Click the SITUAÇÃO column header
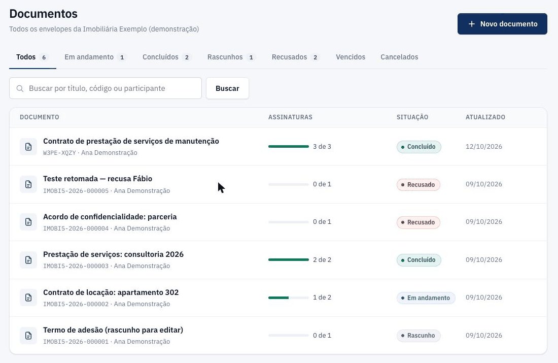The width and height of the screenshot is (558, 363). [x=412, y=117]
